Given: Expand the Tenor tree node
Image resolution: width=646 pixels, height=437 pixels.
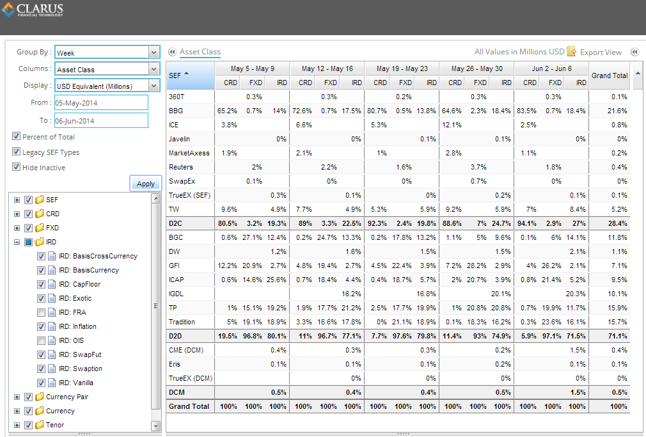Looking at the screenshot, I should pyautogui.click(x=17, y=425).
